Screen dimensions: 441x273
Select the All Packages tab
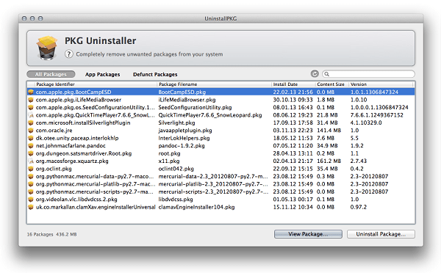click(51, 74)
